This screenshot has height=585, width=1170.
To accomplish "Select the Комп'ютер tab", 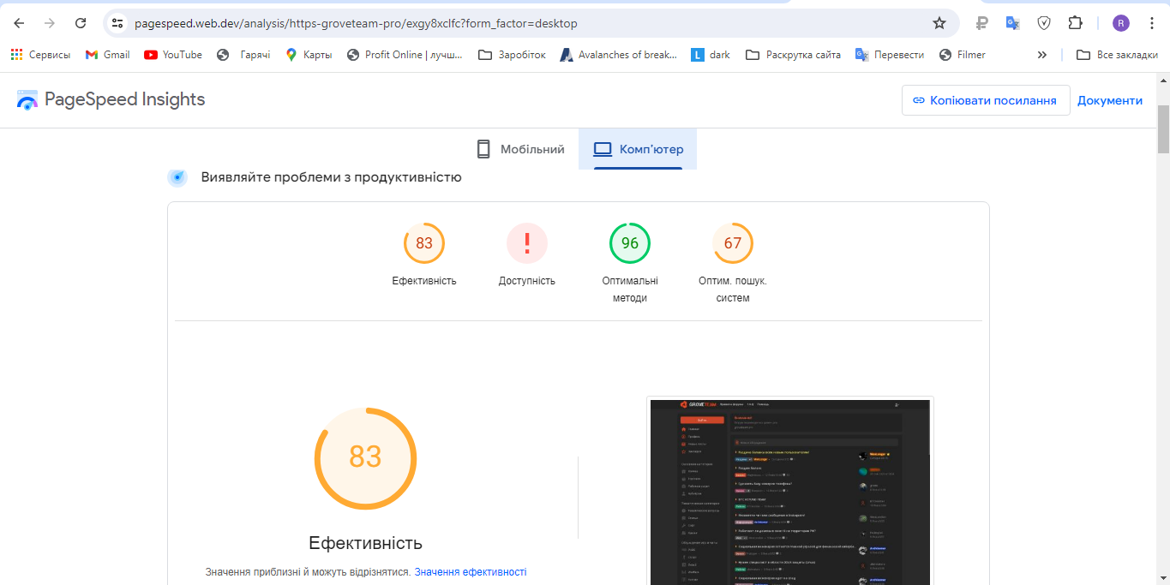I will [x=639, y=149].
